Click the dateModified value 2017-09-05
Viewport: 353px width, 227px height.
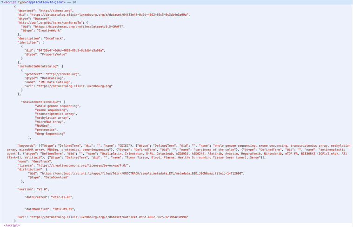[64, 209]
